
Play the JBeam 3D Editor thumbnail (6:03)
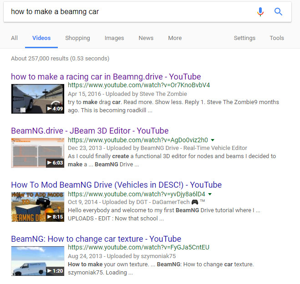point(38,153)
